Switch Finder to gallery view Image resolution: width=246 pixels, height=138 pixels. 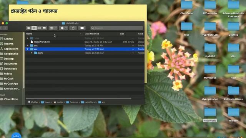(44, 28)
